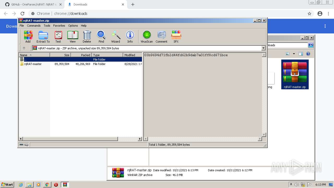Open Chrome from taskbar

coord(47,185)
